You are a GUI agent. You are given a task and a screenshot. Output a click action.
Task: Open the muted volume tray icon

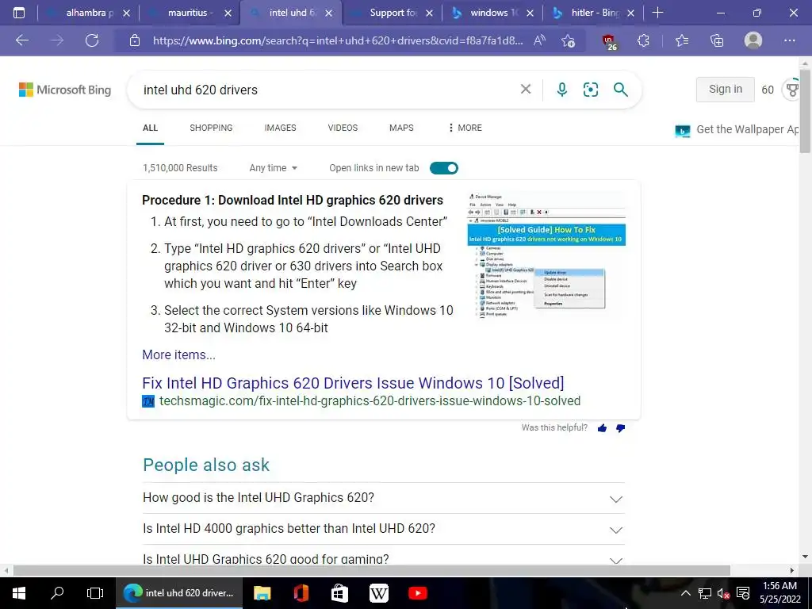[x=723, y=593]
